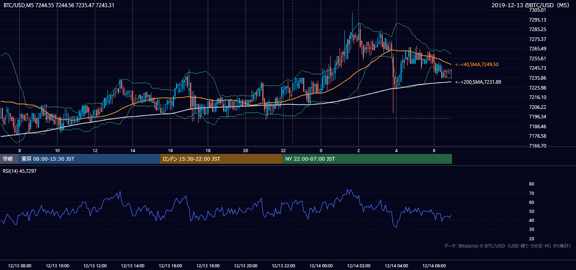Click price axis value 7305.01

(x=537, y=10)
